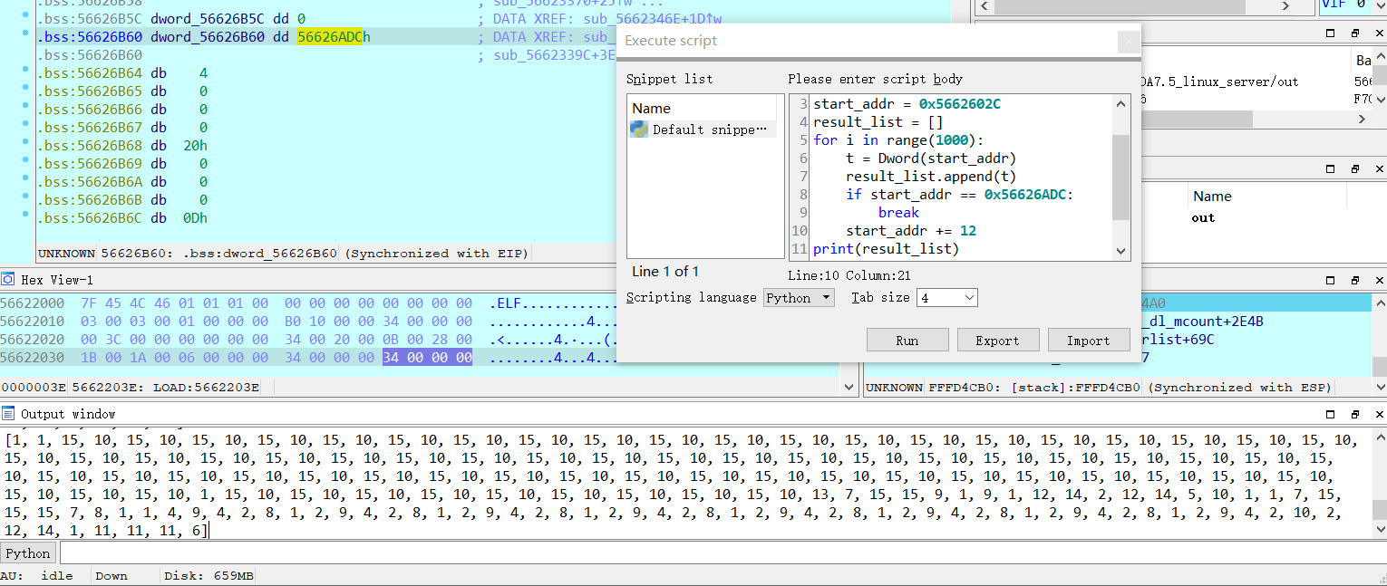Click the Name header in Snippet list
Screen dimensions: 1387x586
[651, 108]
